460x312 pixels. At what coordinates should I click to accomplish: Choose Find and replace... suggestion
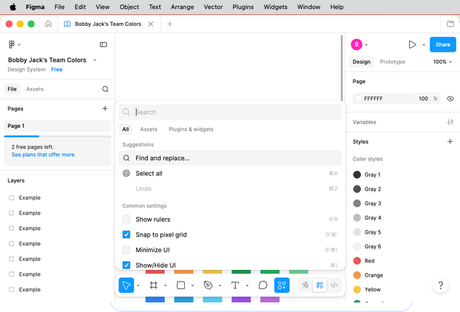click(x=230, y=157)
